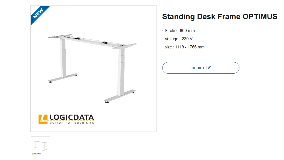
Task: Click the Stroke 660 mm specification
Action: click(x=179, y=31)
